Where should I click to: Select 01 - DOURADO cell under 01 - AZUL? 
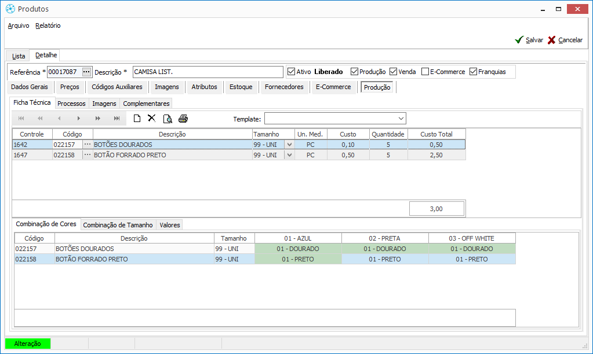point(298,249)
